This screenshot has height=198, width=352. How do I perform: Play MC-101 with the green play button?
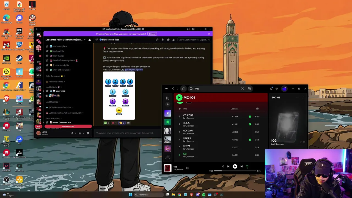coord(179,97)
